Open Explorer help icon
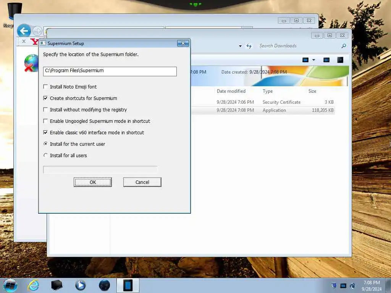Viewport: 391px width, 293px height. point(340,60)
